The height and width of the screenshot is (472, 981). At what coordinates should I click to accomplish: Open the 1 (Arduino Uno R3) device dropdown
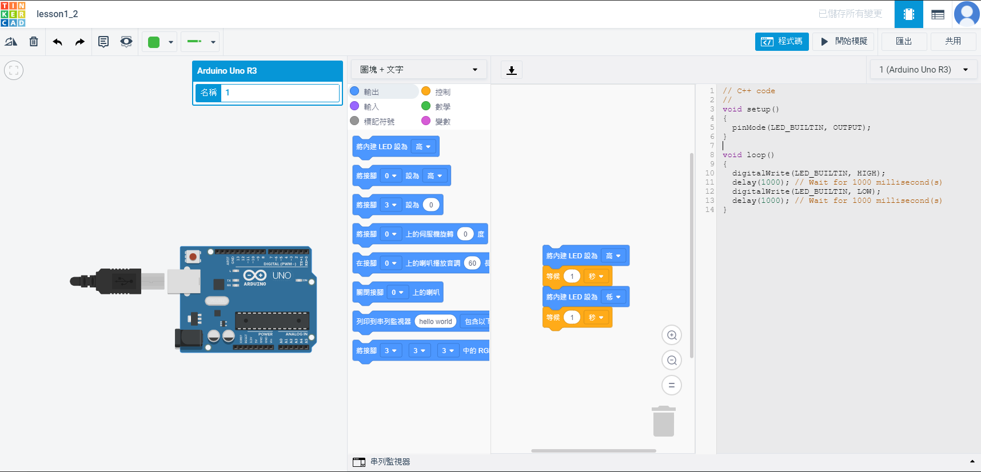pos(923,70)
